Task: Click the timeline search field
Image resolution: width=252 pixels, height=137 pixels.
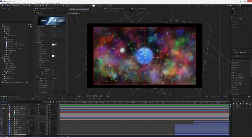Action: (x=27, y=102)
